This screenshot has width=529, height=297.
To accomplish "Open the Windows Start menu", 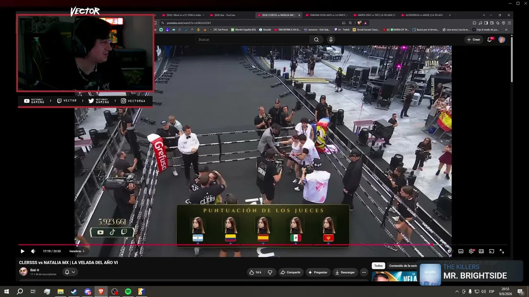I will [7, 292].
